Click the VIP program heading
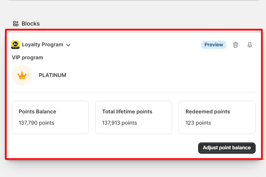The width and height of the screenshot is (266, 177). click(x=27, y=58)
